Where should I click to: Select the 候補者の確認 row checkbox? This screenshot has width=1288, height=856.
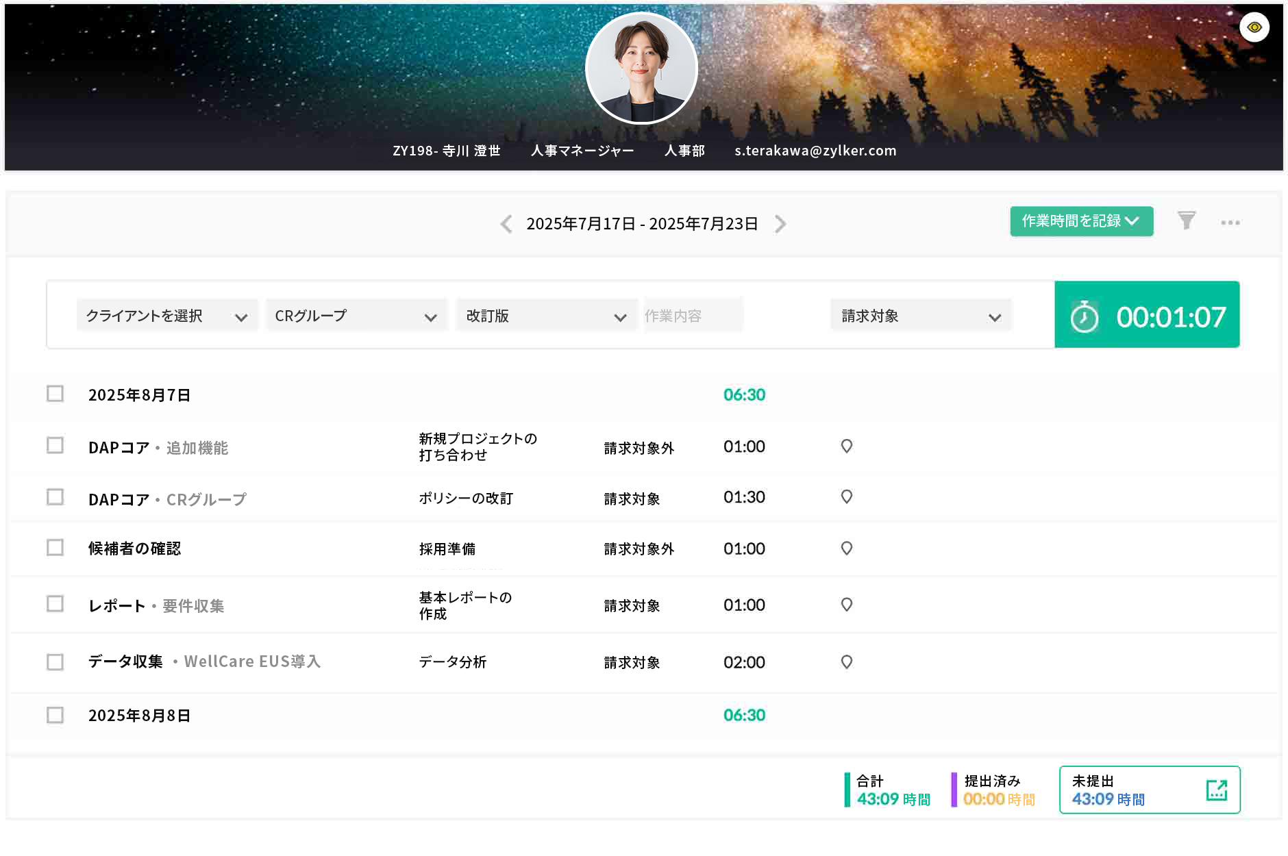pyautogui.click(x=55, y=548)
